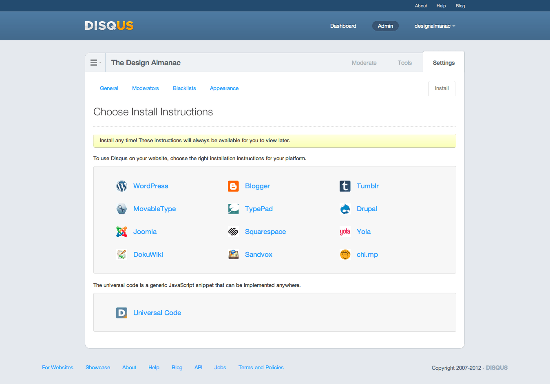Click the chi.mp logo icon
Viewport: 550px width, 384px height.
[x=345, y=254]
